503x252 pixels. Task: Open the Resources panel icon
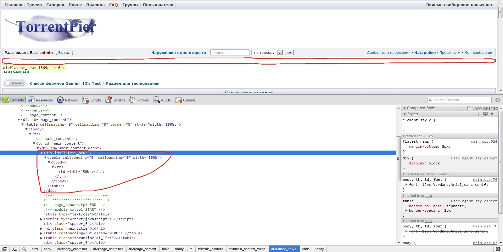(x=31, y=100)
